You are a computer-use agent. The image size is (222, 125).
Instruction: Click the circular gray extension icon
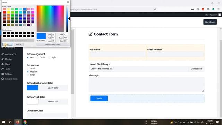[x=208, y=9]
